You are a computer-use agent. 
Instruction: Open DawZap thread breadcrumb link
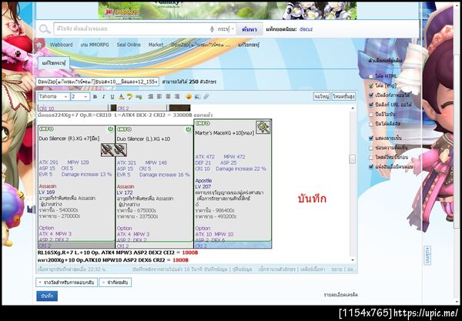200,45
